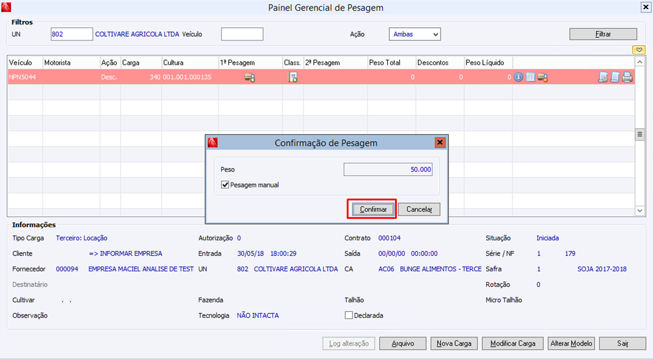Click the Arquivo button
The image size is (653, 359).
pyautogui.click(x=402, y=344)
